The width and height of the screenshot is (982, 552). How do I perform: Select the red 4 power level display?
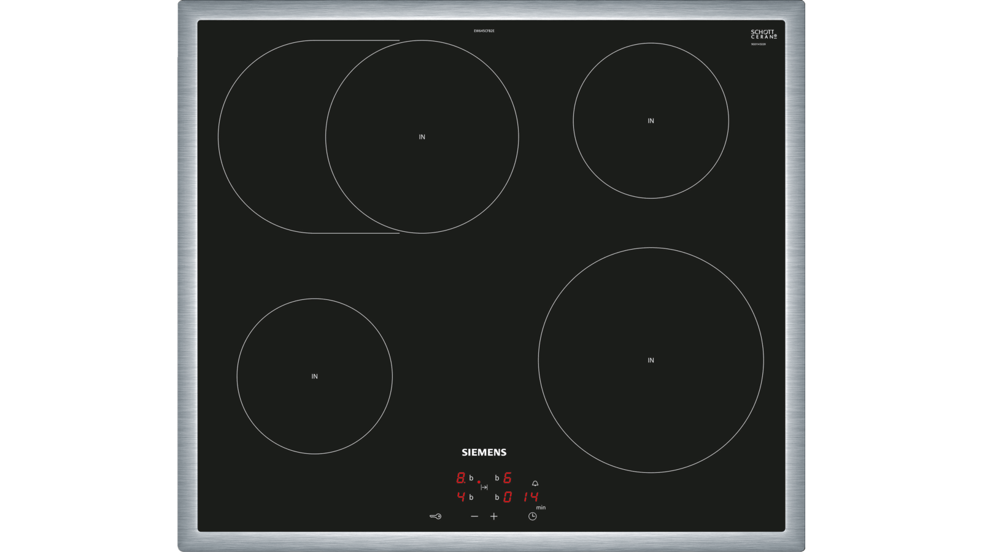460,497
